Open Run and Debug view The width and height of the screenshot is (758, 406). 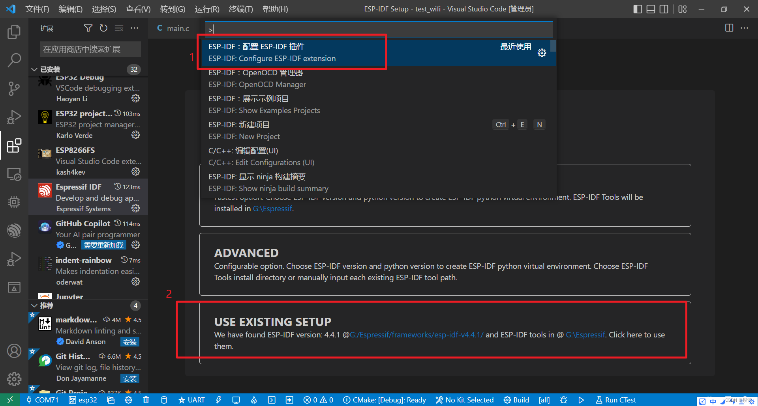click(x=14, y=117)
